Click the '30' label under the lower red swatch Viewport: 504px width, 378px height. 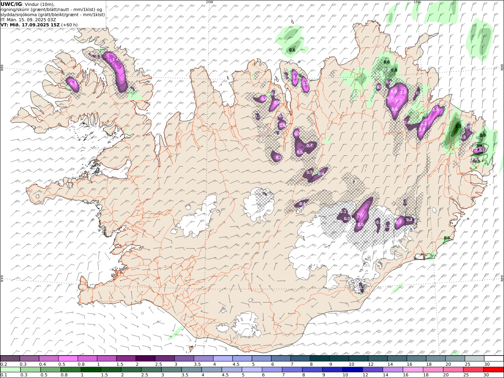click(x=487, y=375)
